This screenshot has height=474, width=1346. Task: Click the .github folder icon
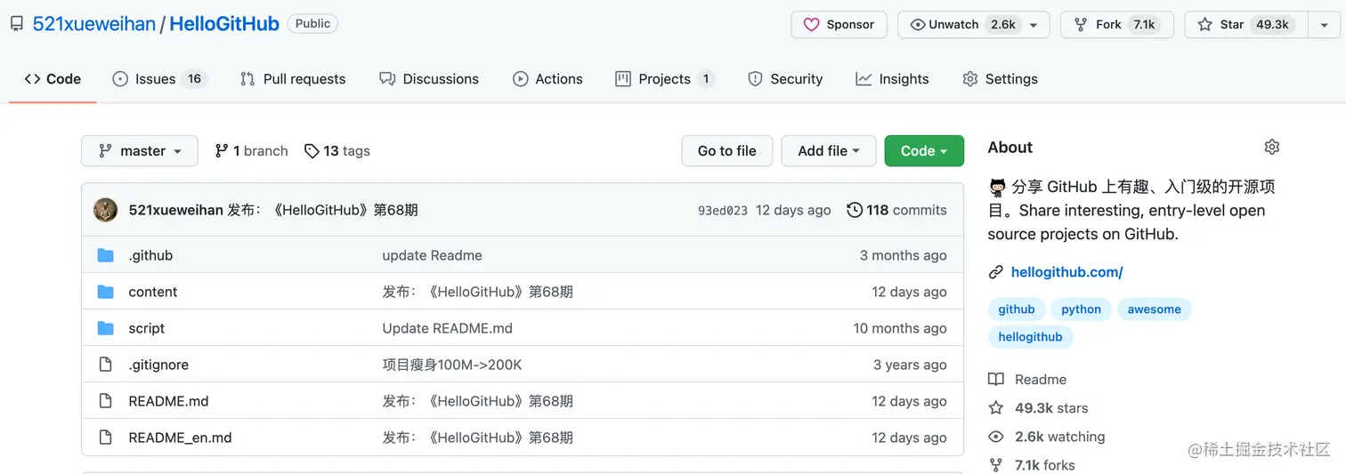[x=106, y=255]
